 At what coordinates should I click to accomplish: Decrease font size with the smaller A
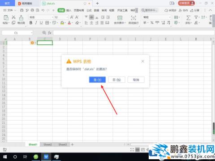coord(77,17)
